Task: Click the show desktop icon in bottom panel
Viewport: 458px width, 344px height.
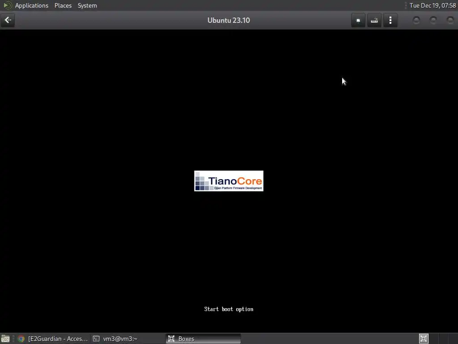Action: pos(5,339)
